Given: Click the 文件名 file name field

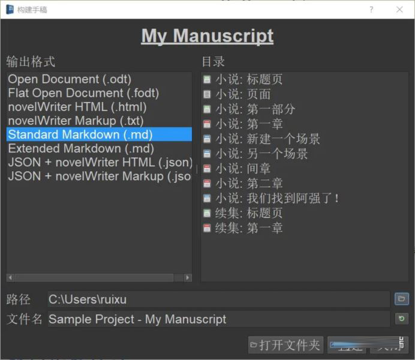Looking at the screenshot, I should (x=219, y=319).
